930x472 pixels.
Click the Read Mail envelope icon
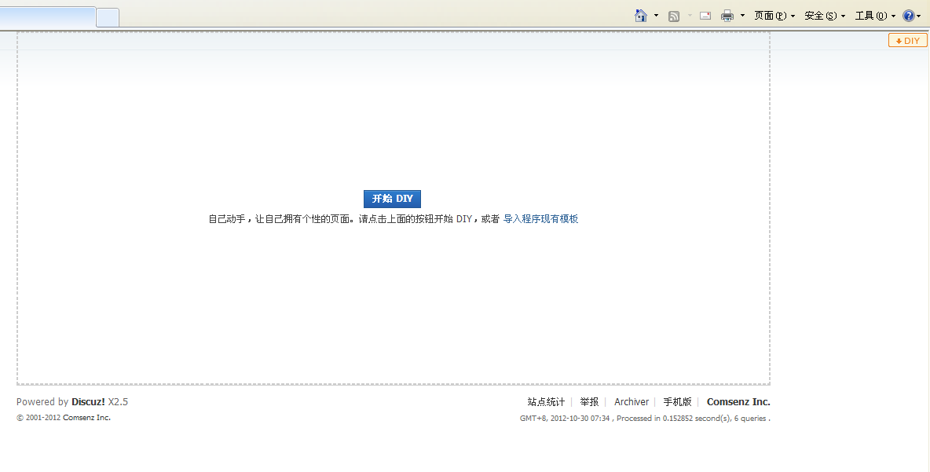point(705,16)
